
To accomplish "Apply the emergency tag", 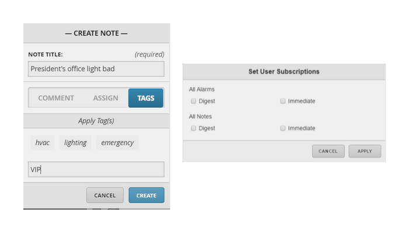I will [x=117, y=143].
